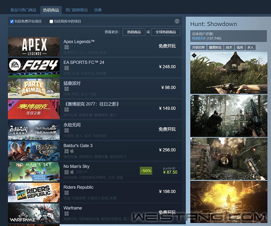Open EA SPORTS FC 24 capsule image
The height and width of the screenshot is (226, 271).
point(34,68)
